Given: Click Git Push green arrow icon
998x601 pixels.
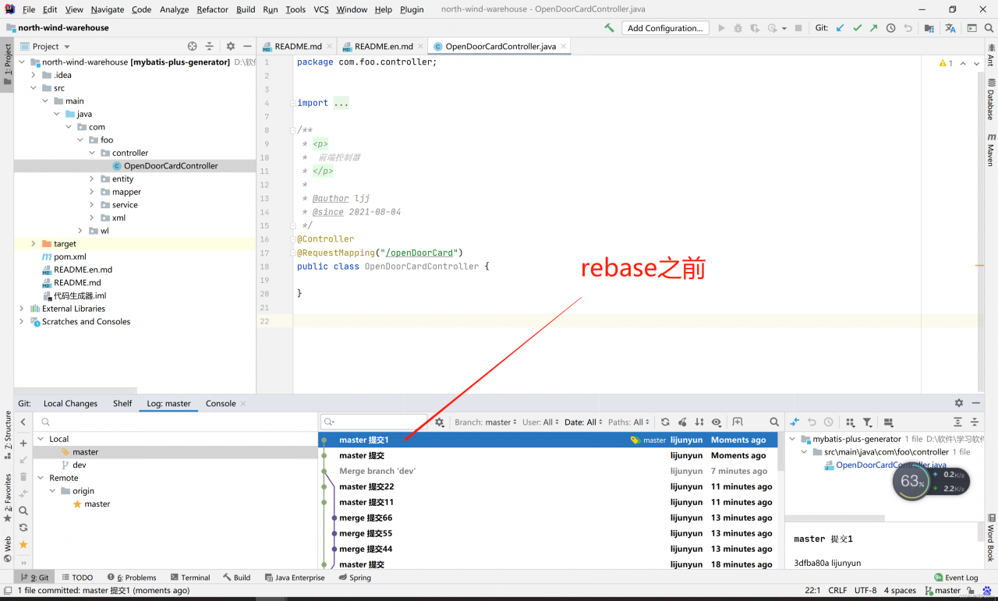Looking at the screenshot, I should point(873,28).
